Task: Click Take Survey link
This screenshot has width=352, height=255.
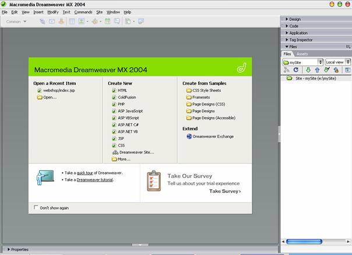Action: 225,191
